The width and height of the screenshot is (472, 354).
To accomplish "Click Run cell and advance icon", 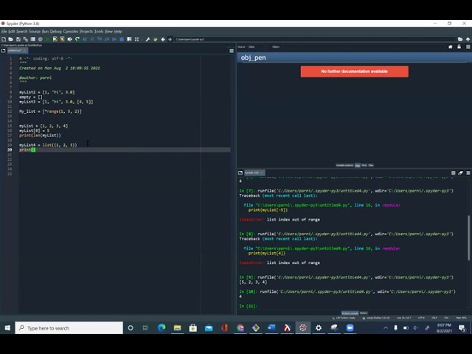I will [62, 39].
